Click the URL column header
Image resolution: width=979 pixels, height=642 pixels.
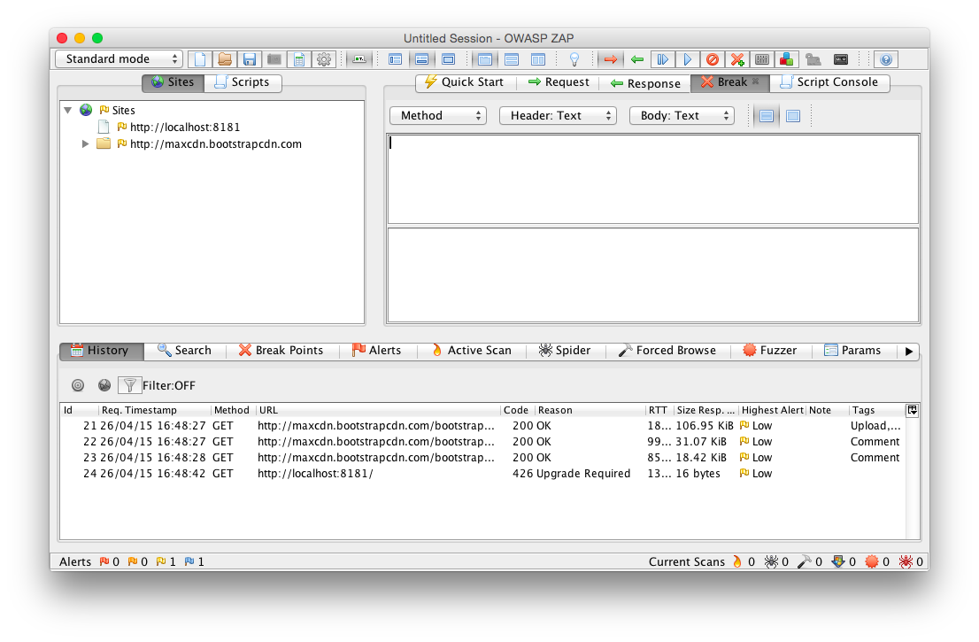pyautogui.click(x=377, y=410)
